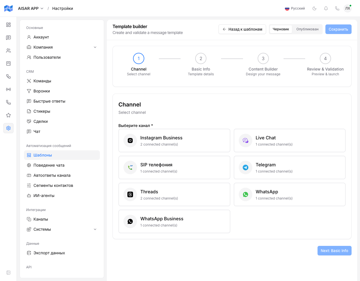Viewport: 360px width, 281px height.
Task: Collapse sidebar using the bottom-left panel icon
Action: pos(8,273)
